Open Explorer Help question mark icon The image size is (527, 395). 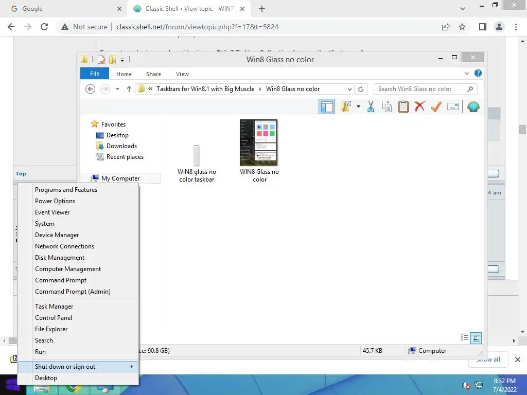478,73
